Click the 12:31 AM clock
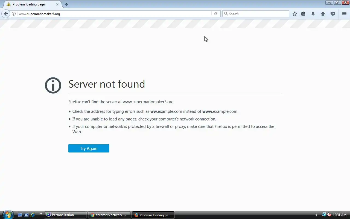The width and height of the screenshot is (350, 219). 340,215
